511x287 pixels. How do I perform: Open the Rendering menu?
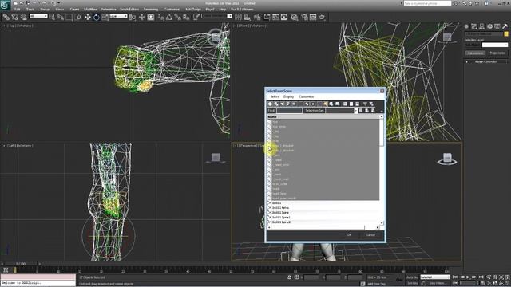(x=151, y=9)
